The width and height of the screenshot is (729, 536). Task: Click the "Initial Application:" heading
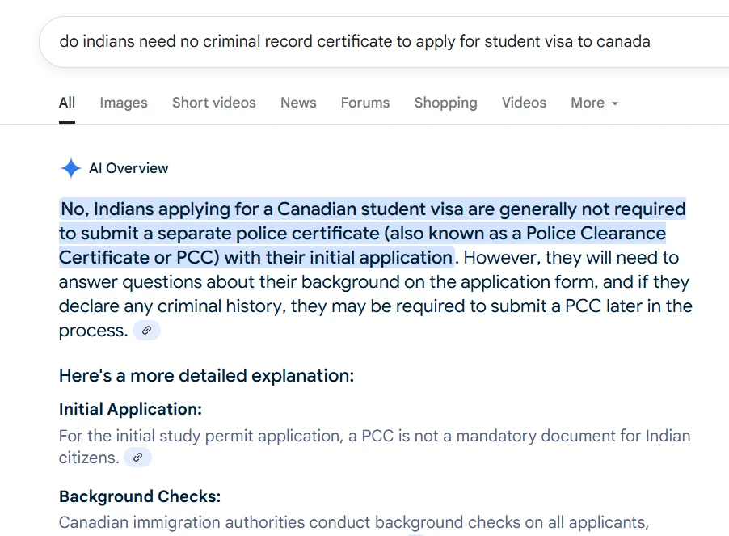tap(130, 409)
